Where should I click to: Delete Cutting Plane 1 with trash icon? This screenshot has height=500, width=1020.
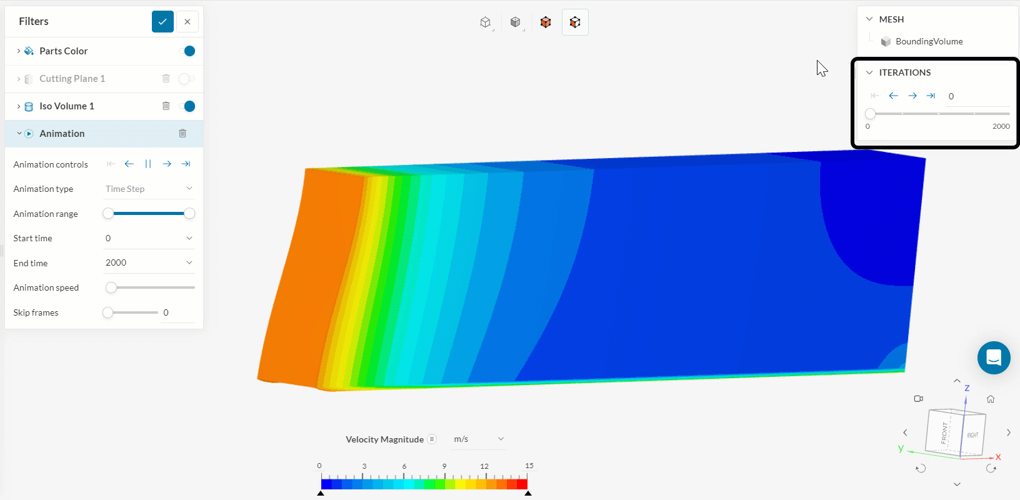[166, 79]
